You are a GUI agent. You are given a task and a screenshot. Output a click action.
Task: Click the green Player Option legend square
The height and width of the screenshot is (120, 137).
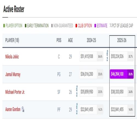(4, 26)
